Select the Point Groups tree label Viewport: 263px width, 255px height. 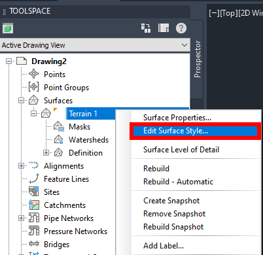(x=66, y=88)
